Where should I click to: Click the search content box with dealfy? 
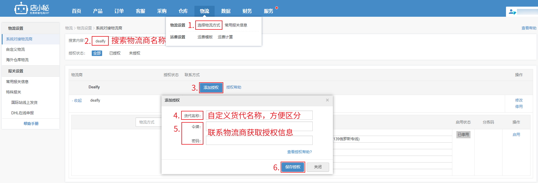(x=100, y=41)
